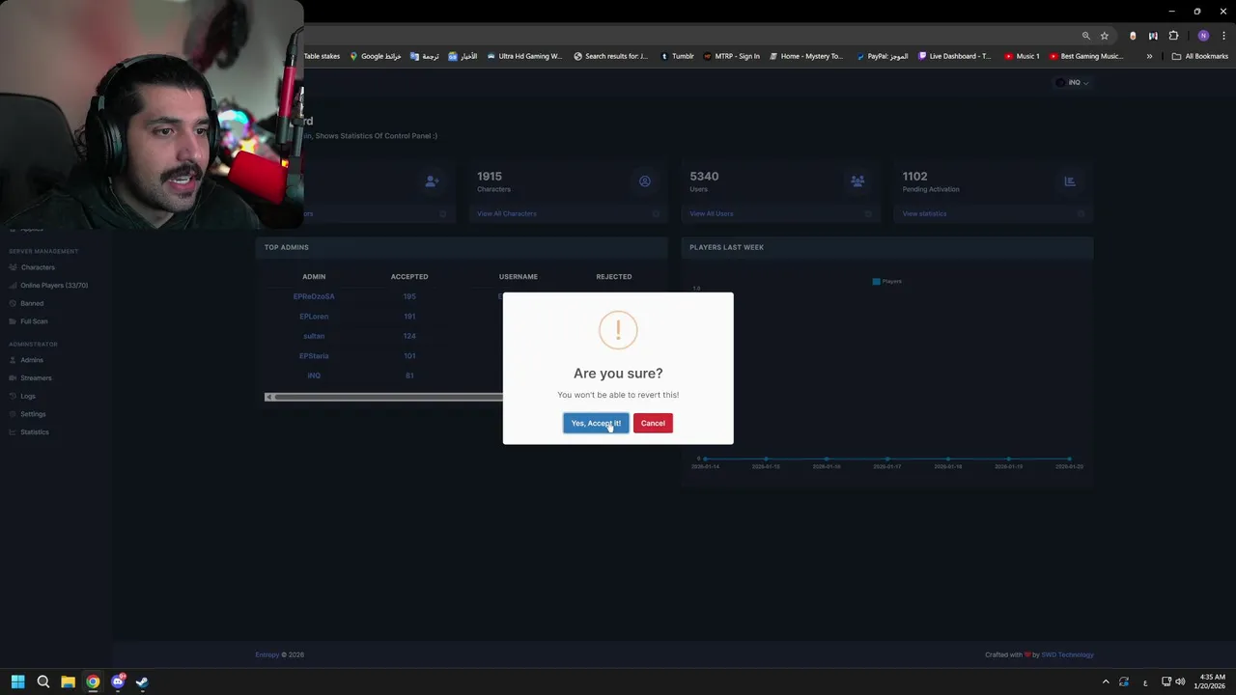Open Statistics in the sidebar
Screen dimensions: 1236x695
(35, 431)
